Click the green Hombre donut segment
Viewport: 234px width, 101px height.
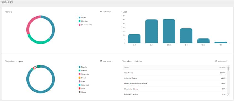39,42
